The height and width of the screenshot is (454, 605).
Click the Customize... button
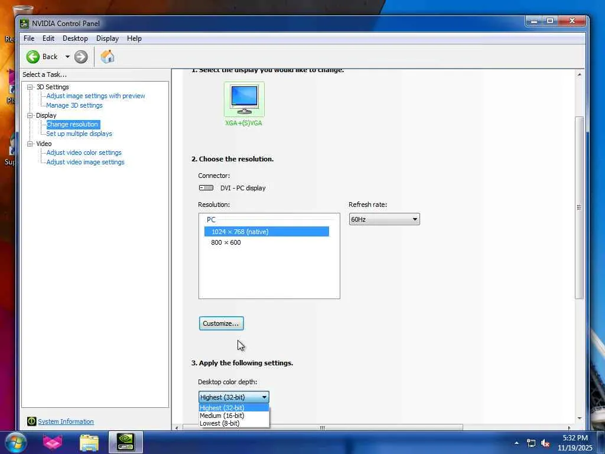222,323
